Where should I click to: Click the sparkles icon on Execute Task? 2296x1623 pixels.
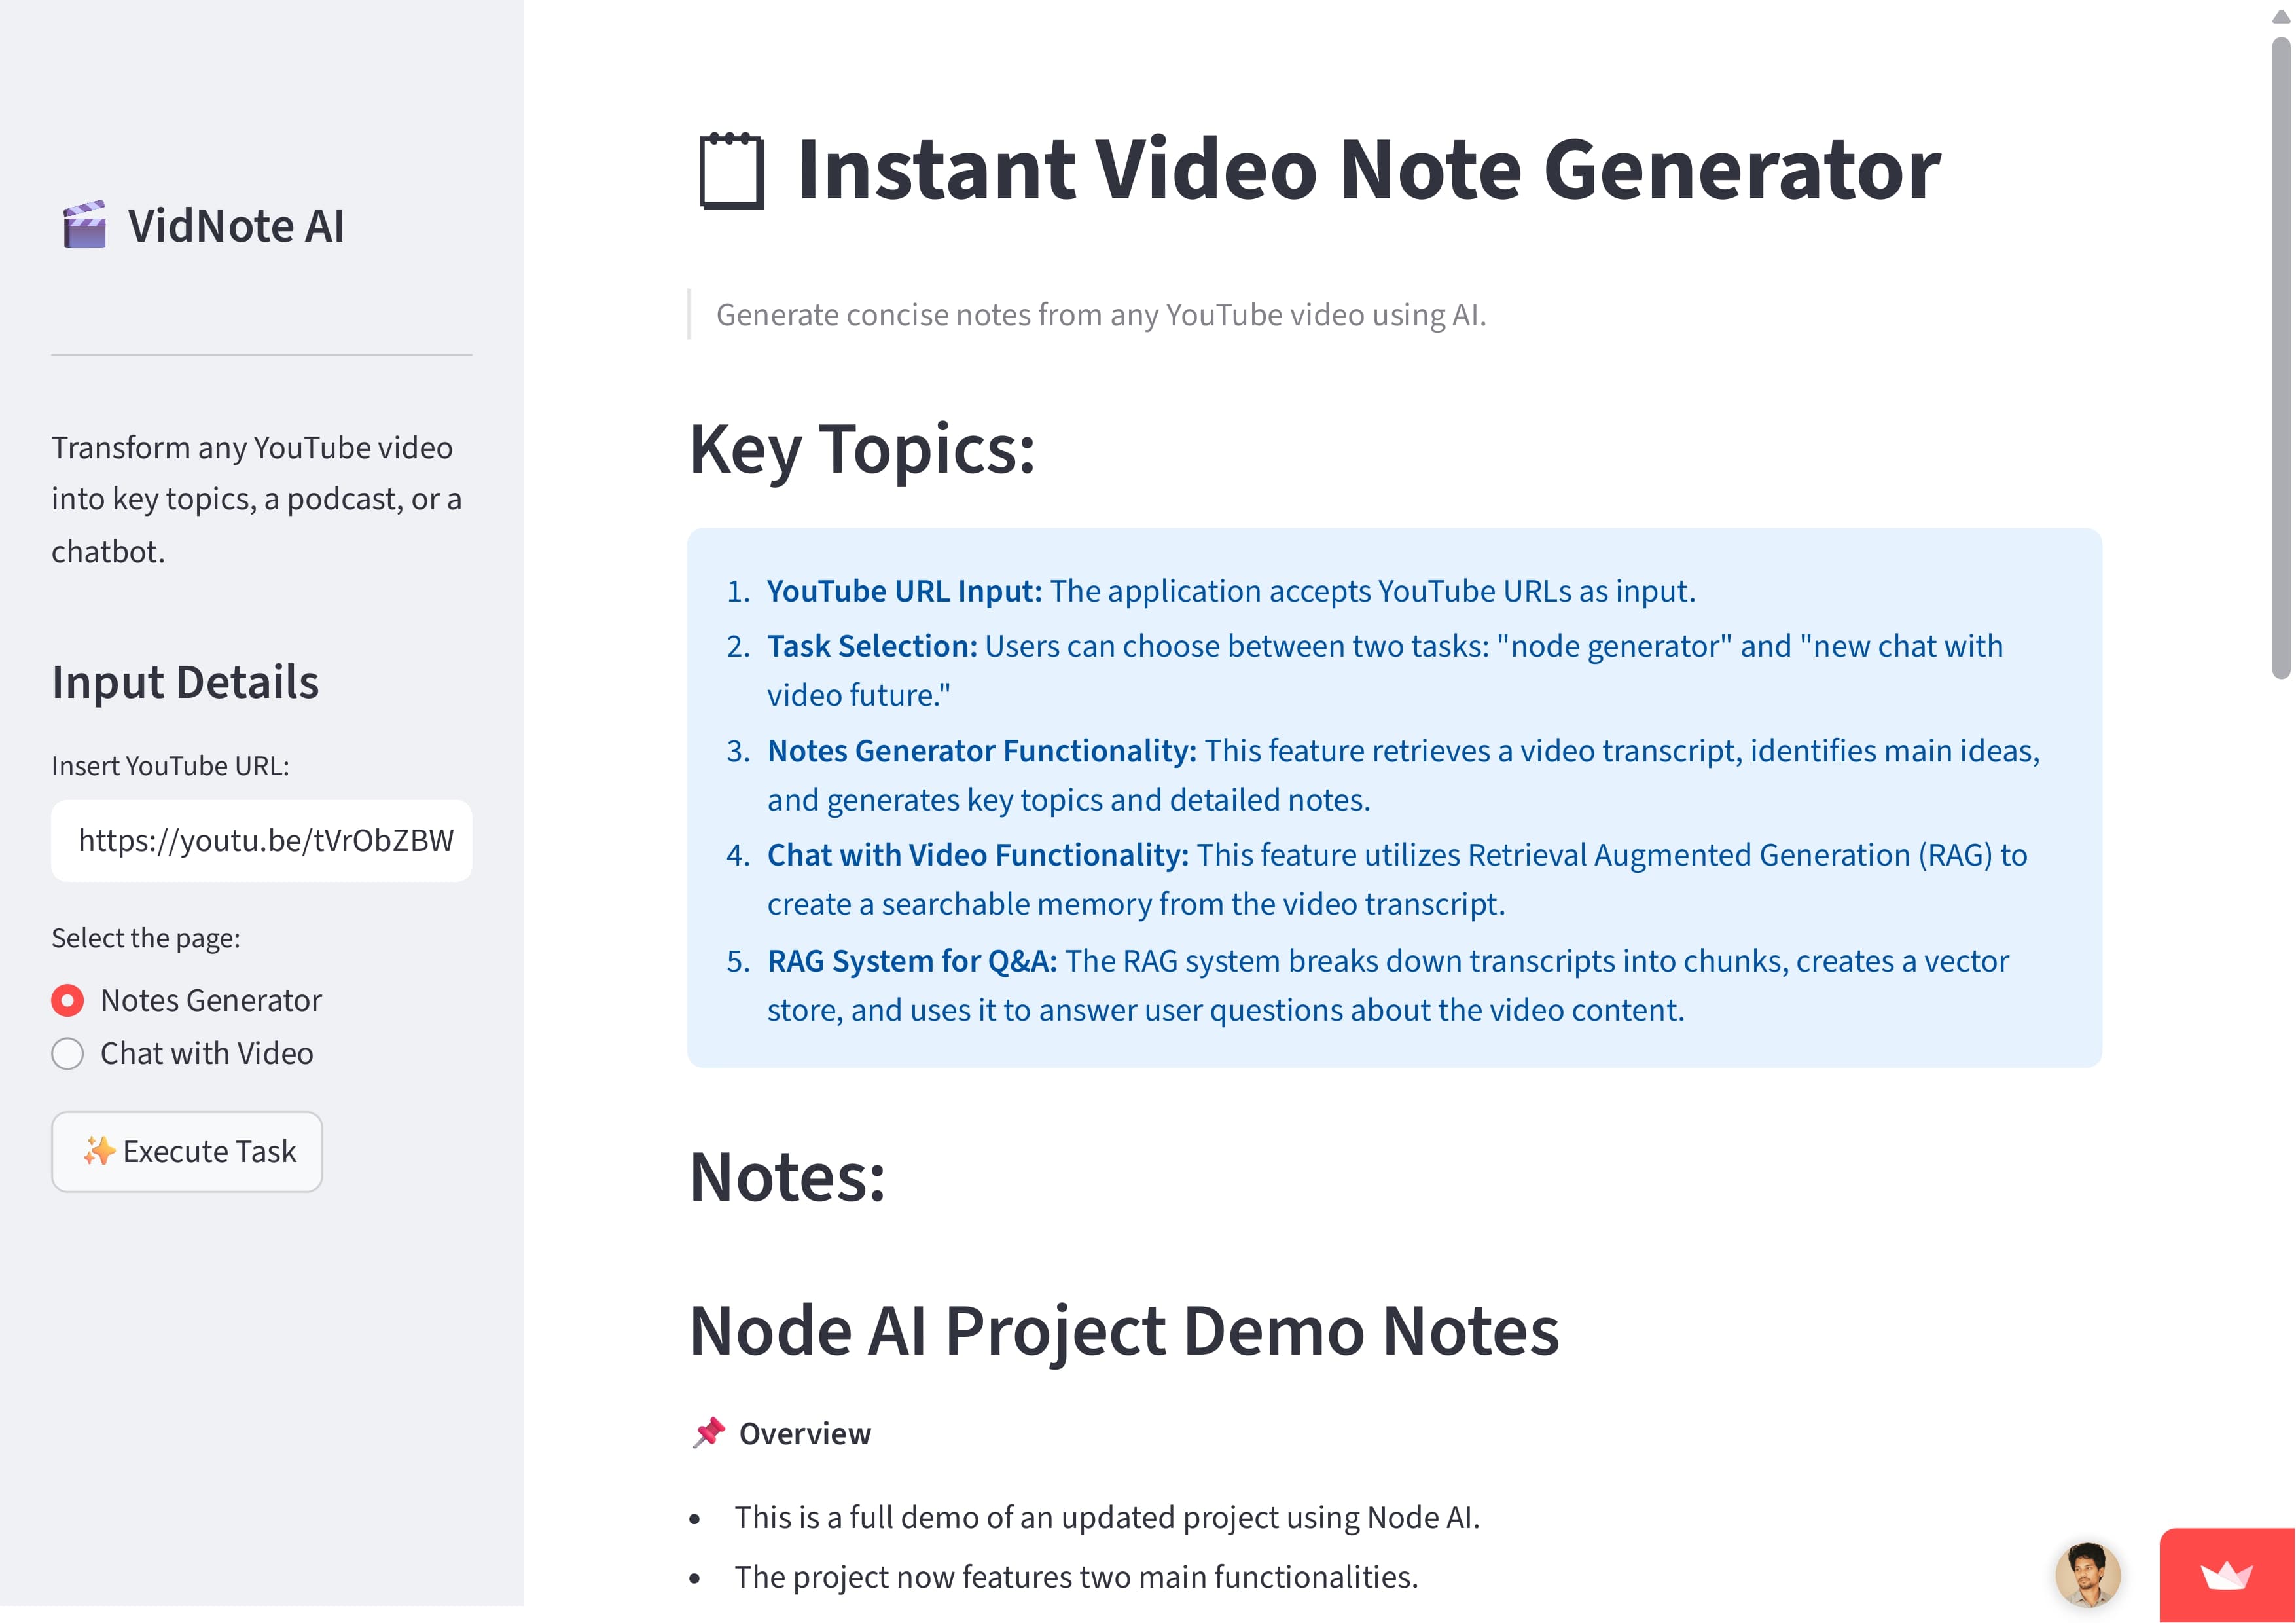[101, 1151]
